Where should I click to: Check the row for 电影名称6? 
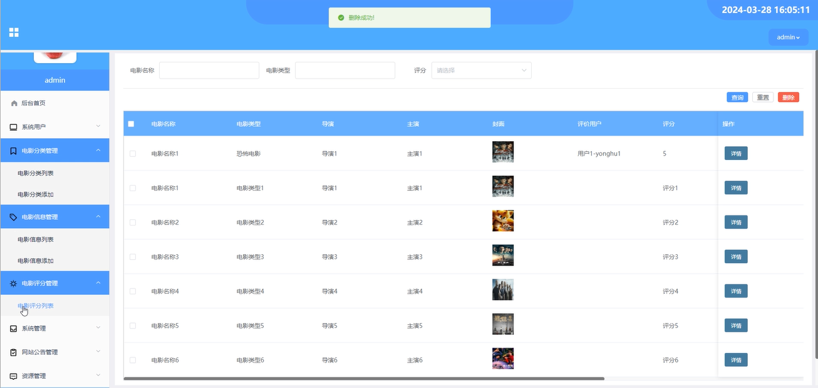[x=133, y=360]
